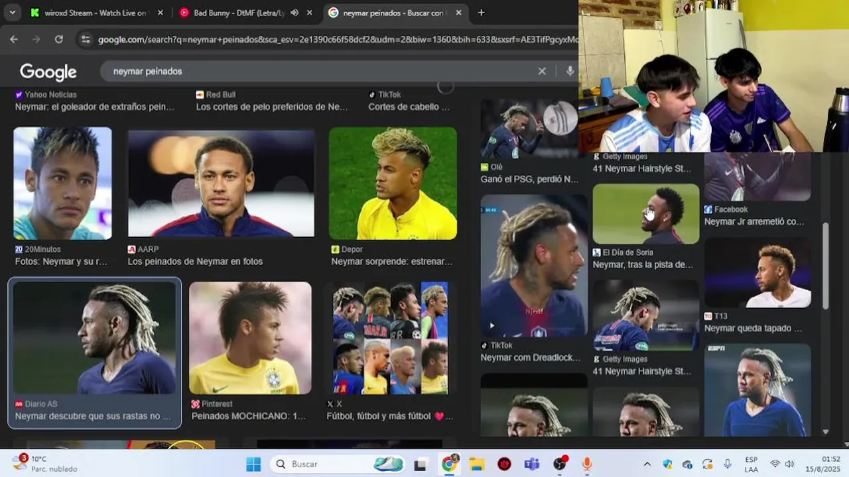Mute the audio icon on Bad Bunny tab
This screenshot has width=849, height=477.
pyautogui.click(x=294, y=13)
